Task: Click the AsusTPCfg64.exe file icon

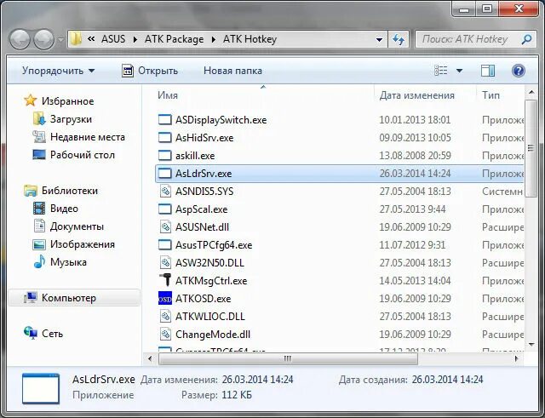Action: 164,245
